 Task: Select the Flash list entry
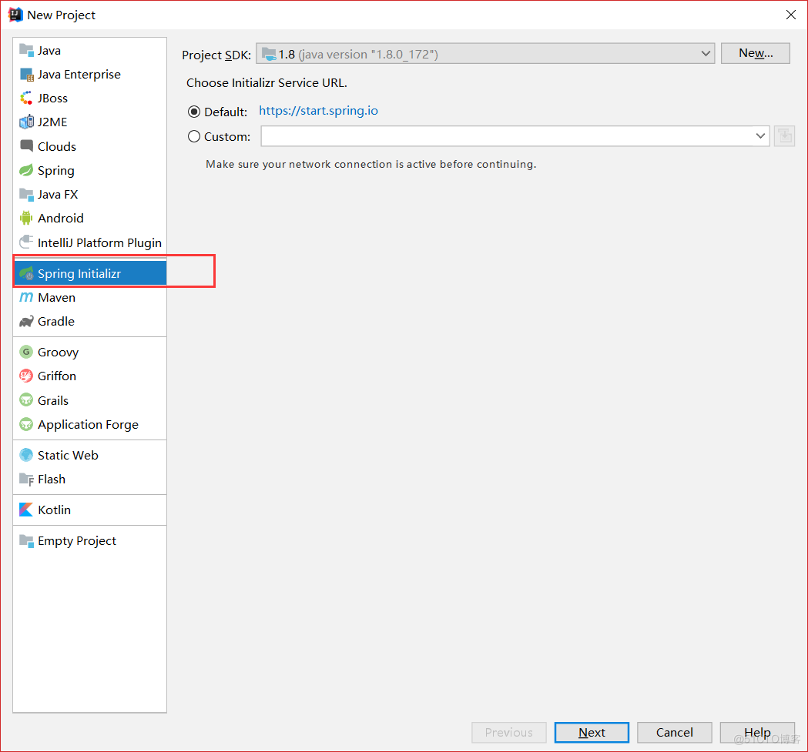point(89,480)
